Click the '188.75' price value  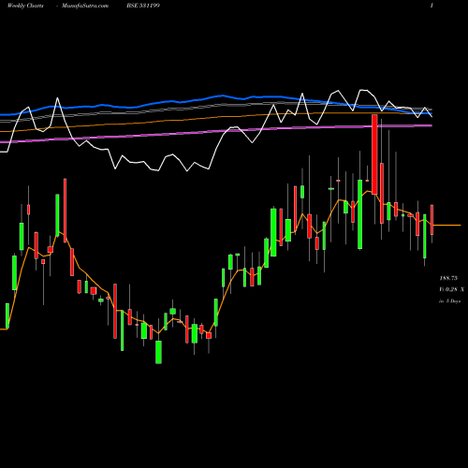pyautogui.click(x=448, y=278)
